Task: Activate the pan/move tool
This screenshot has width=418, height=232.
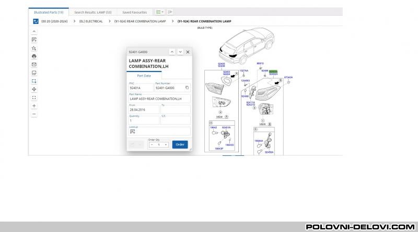Action: click(34, 89)
